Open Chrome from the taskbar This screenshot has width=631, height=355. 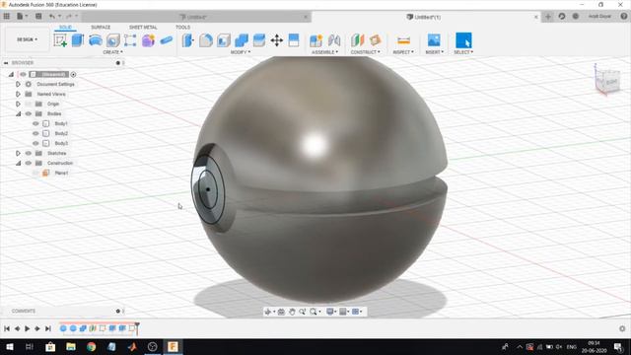pyautogui.click(x=92, y=346)
